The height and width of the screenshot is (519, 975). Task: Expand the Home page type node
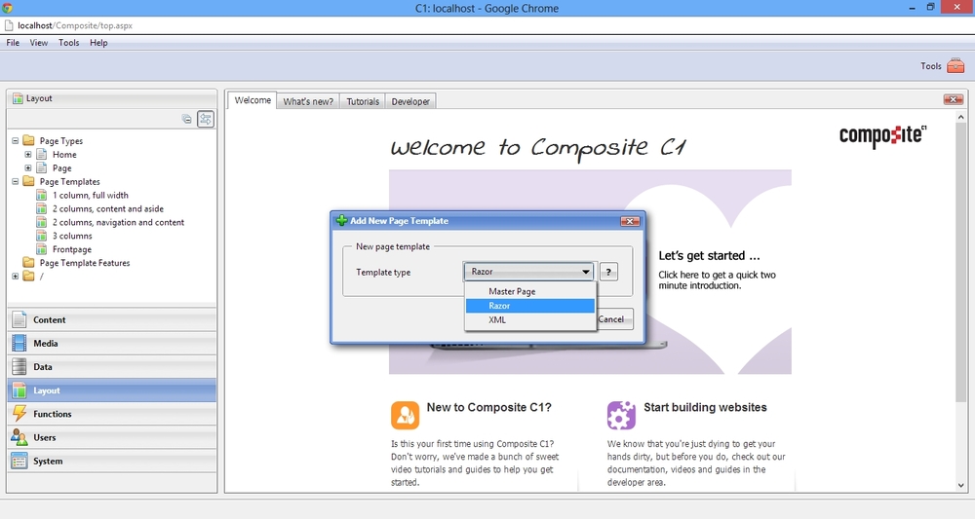pos(28,155)
